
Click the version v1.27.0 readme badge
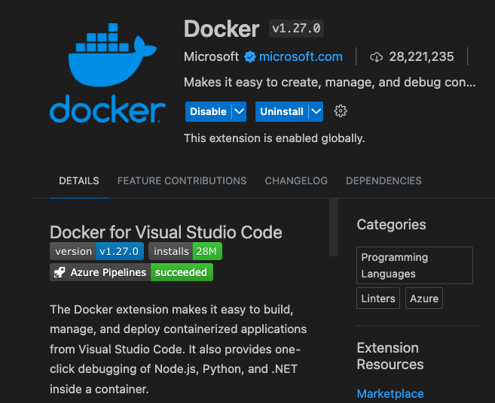pyautogui.click(x=96, y=251)
